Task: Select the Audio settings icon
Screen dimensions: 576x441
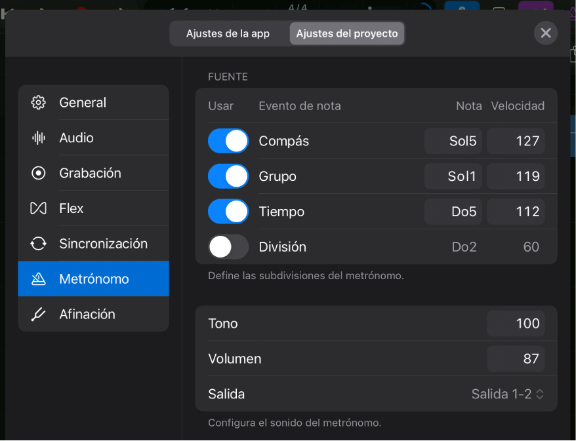Action: point(38,138)
